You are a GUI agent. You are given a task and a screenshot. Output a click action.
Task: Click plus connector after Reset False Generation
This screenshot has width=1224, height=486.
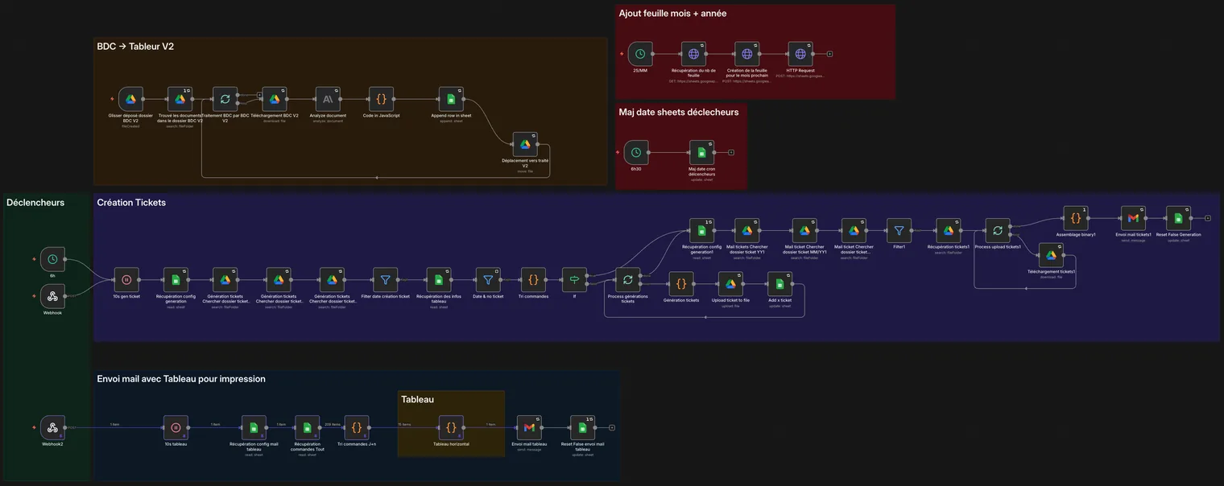1207,218
